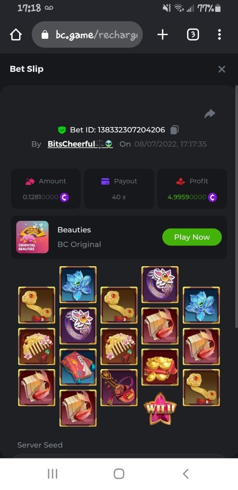This screenshot has height=490, width=238.
Task: Share the bet using the arrow icon
Action: [210, 114]
